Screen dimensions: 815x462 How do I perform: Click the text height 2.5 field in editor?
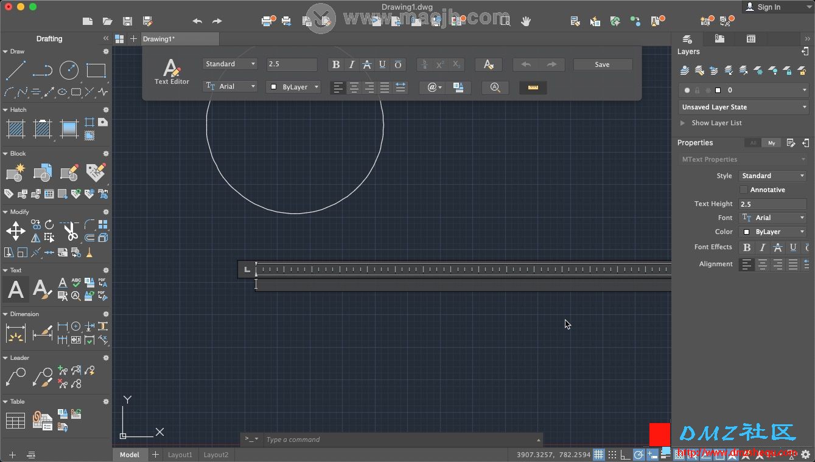pyautogui.click(x=292, y=64)
